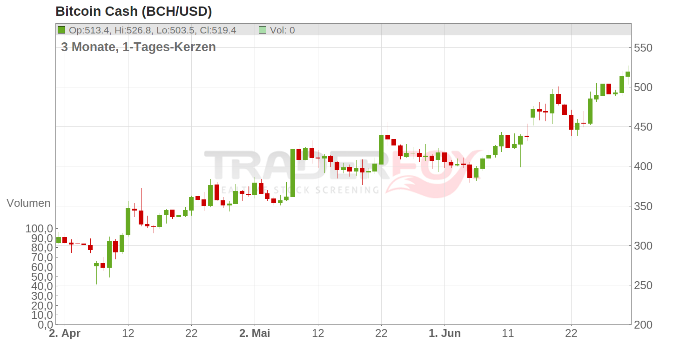
Task: Click the light green Vol legend swatch
Action: [x=263, y=30]
